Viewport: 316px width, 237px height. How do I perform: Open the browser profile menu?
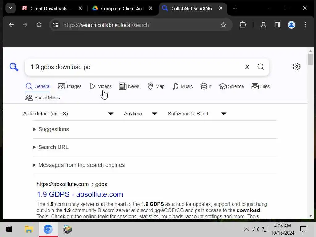click(291, 25)
